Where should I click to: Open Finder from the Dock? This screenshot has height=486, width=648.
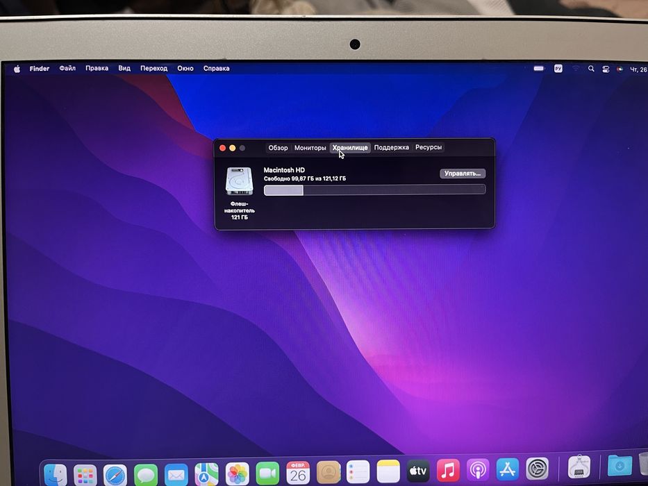tap(56, 475)
